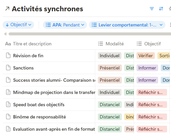This screenshot has width=171, height=134.
Task: Open Activités synchrones via the arrow icon
Action: (7, 9)
